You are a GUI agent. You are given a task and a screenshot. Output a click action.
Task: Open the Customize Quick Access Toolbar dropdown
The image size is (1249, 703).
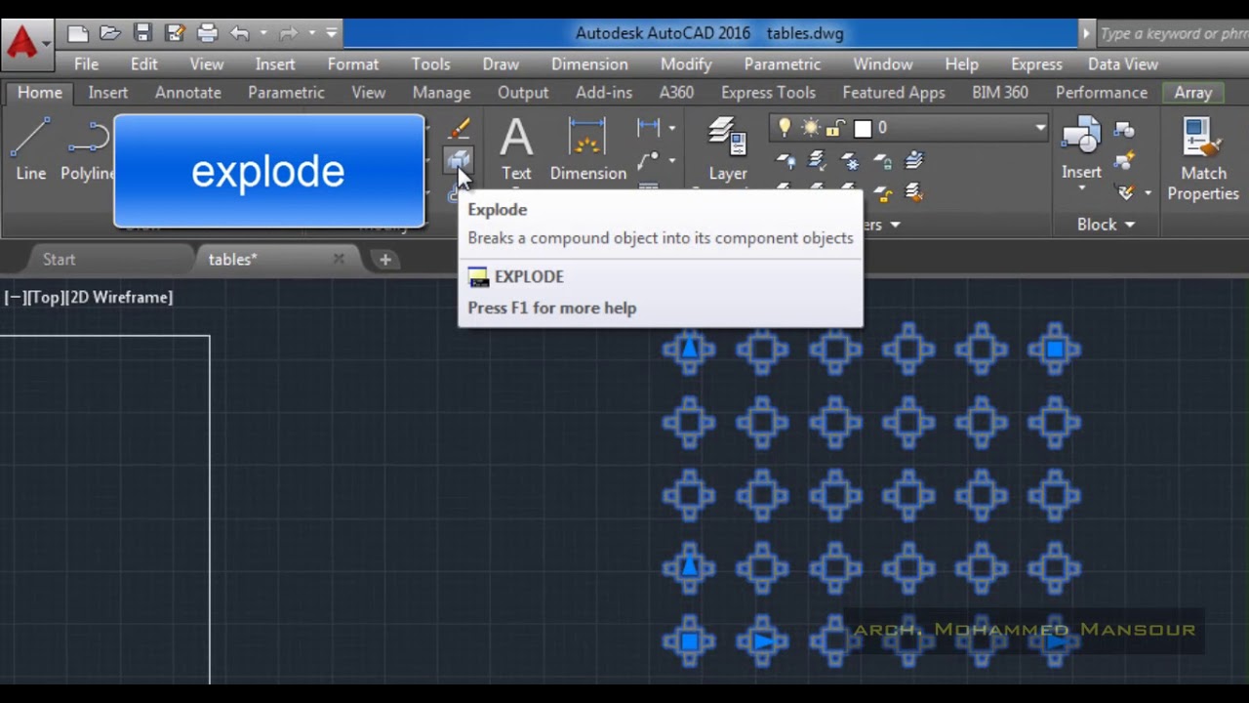(x=332, y=33)
